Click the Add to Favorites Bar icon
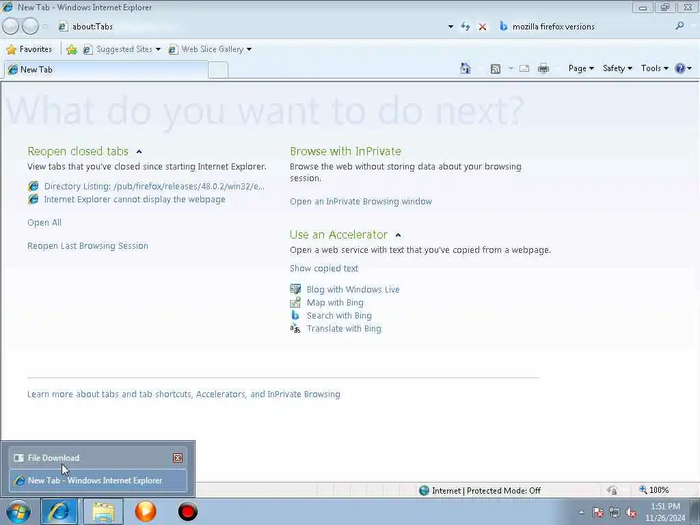The height and width of the screenshot is (525, 700). click(71, 49)
